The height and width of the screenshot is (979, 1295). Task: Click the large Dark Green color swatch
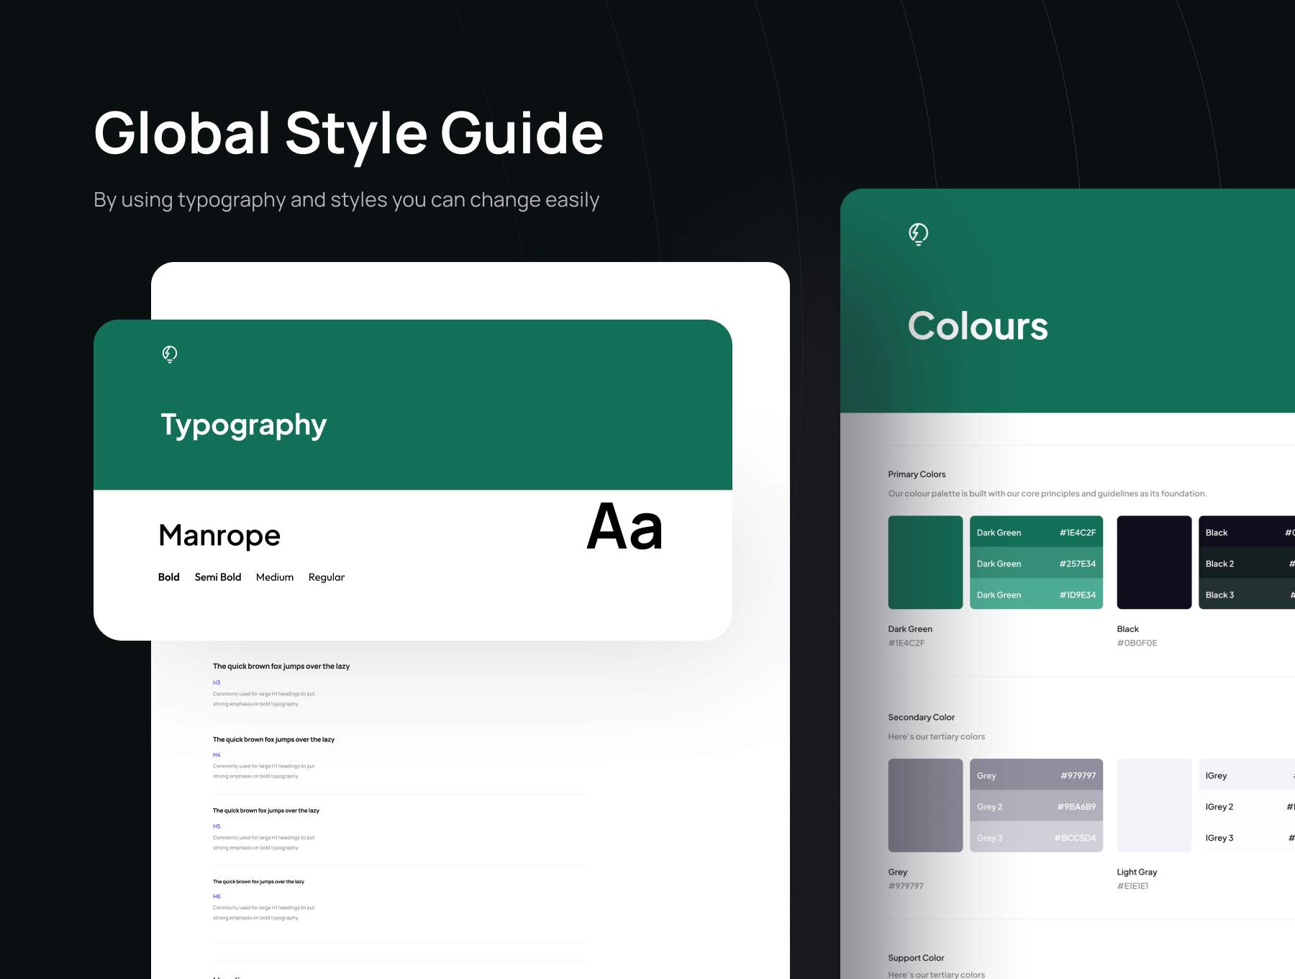click(925, 562)
